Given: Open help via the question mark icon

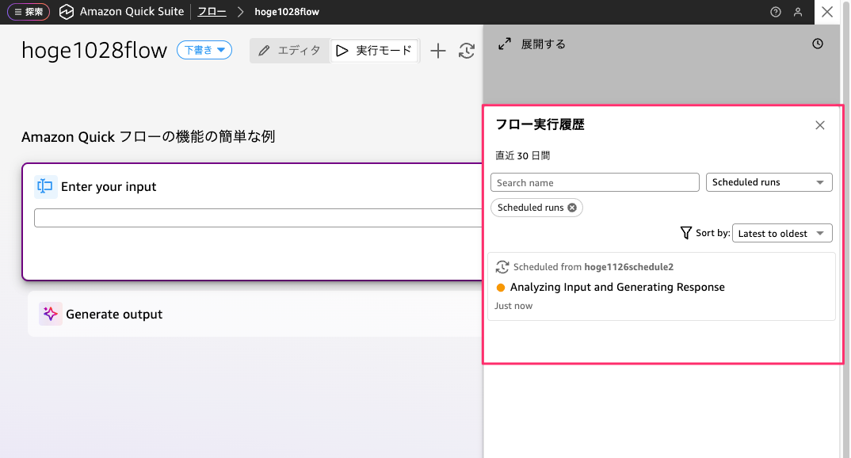Looking at the screenshot, I should 775,12.
